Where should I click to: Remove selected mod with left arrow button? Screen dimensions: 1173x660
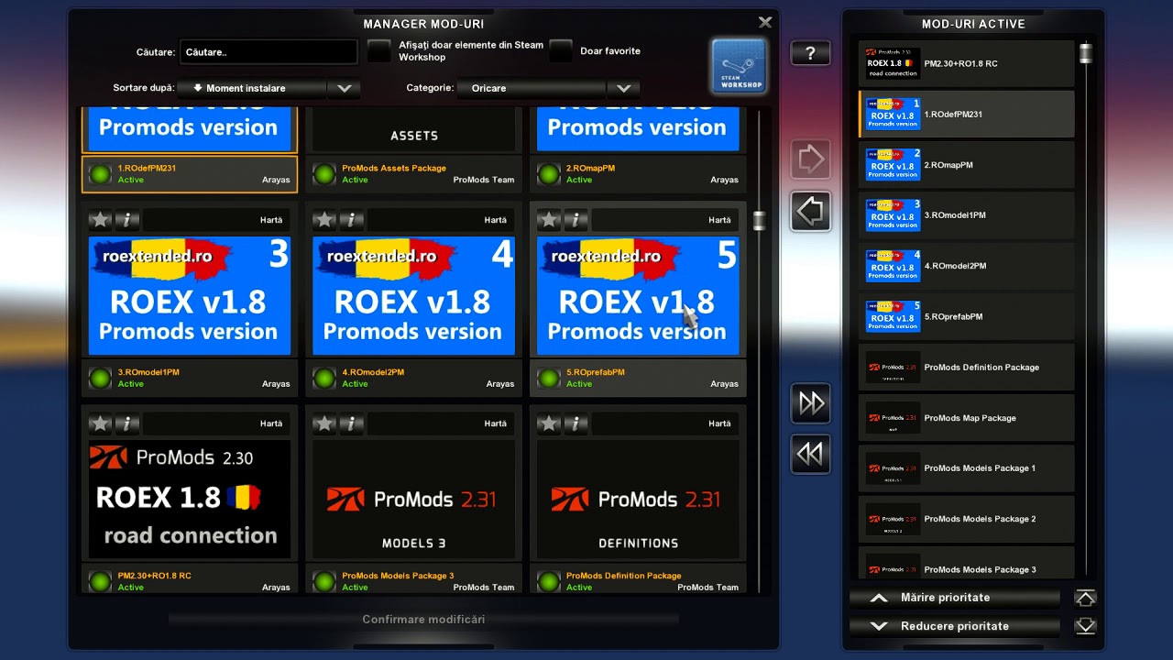pyautogui.click(x=810, y=212)
